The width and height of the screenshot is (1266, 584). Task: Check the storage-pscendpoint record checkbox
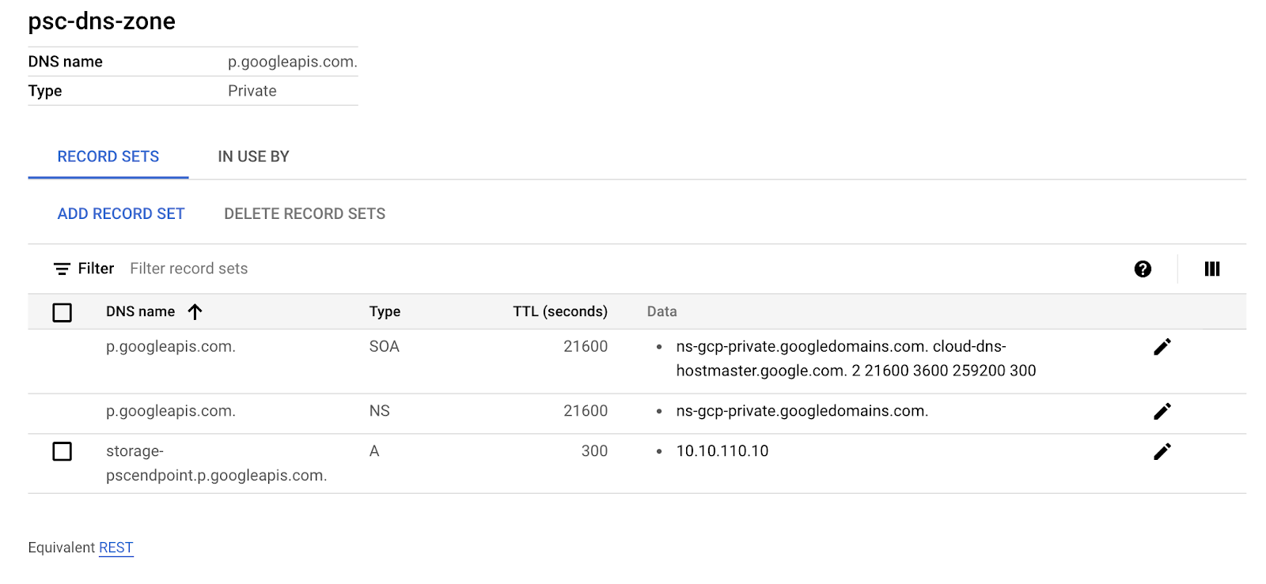[63, 451]
